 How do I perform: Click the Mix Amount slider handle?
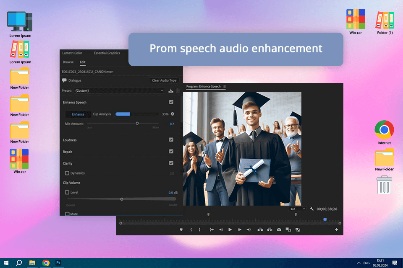pos(137,124)
